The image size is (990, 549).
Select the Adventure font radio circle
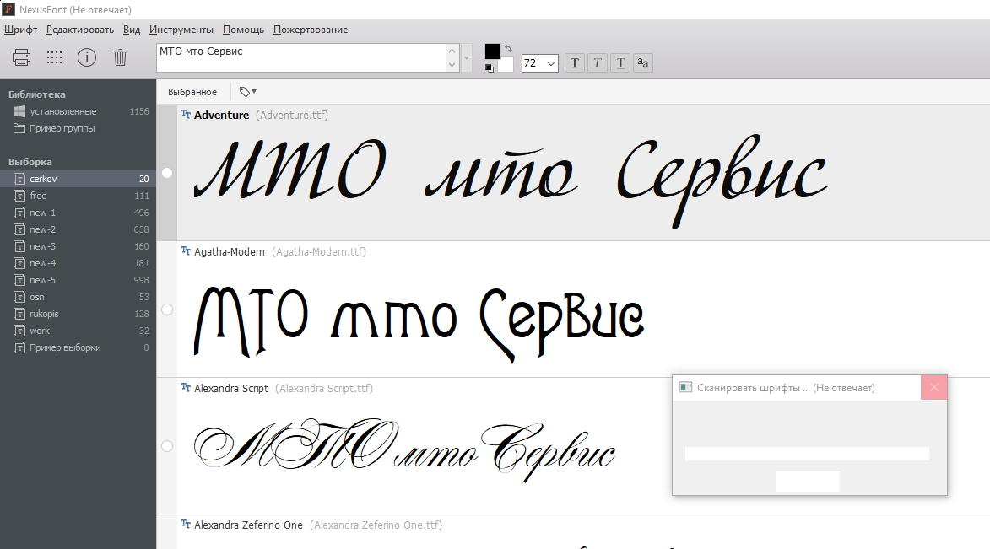pyautogui.click(x=166, y=173)
